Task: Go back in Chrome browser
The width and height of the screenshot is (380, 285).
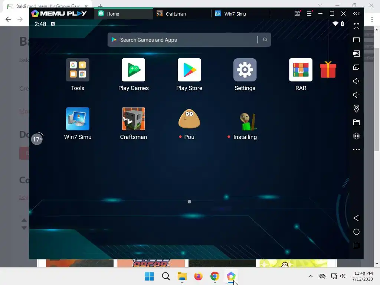Action: tap(8, 19)
